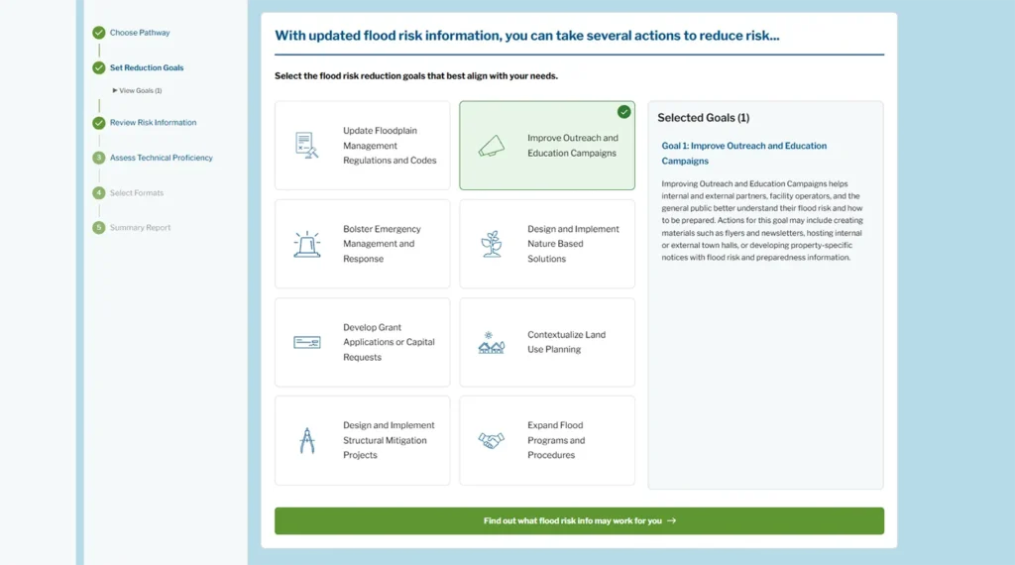Click the step 5 Summary Report progress marker

pyautogui.click(x=98, y=228)
